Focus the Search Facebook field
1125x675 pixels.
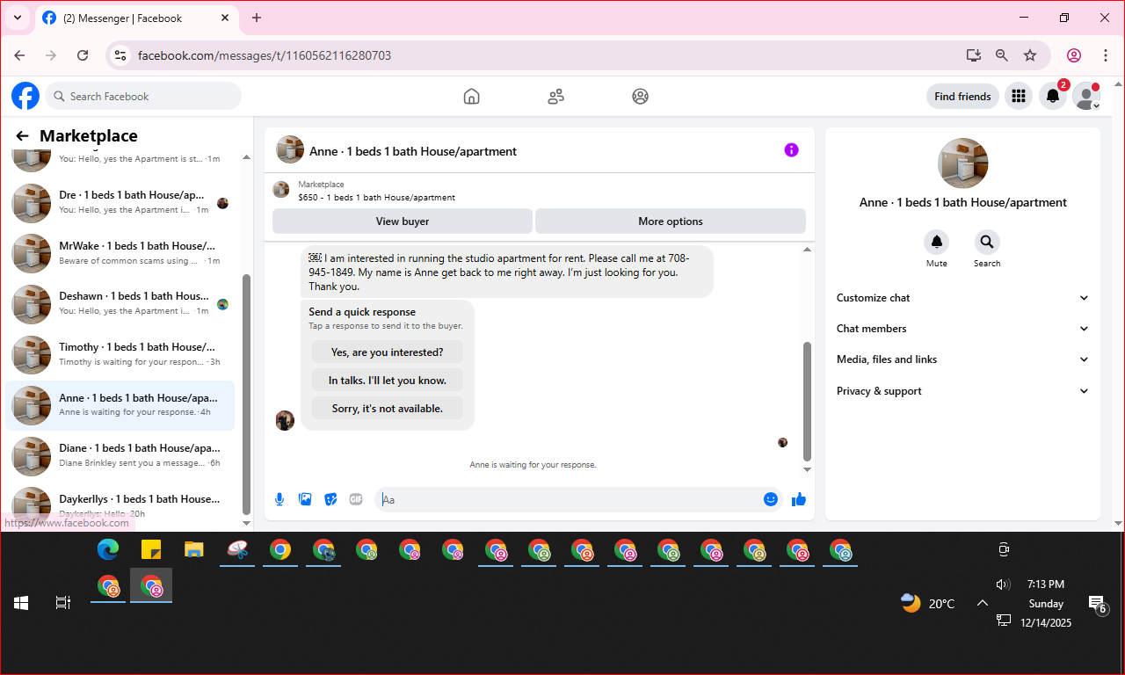click(143, 97)
